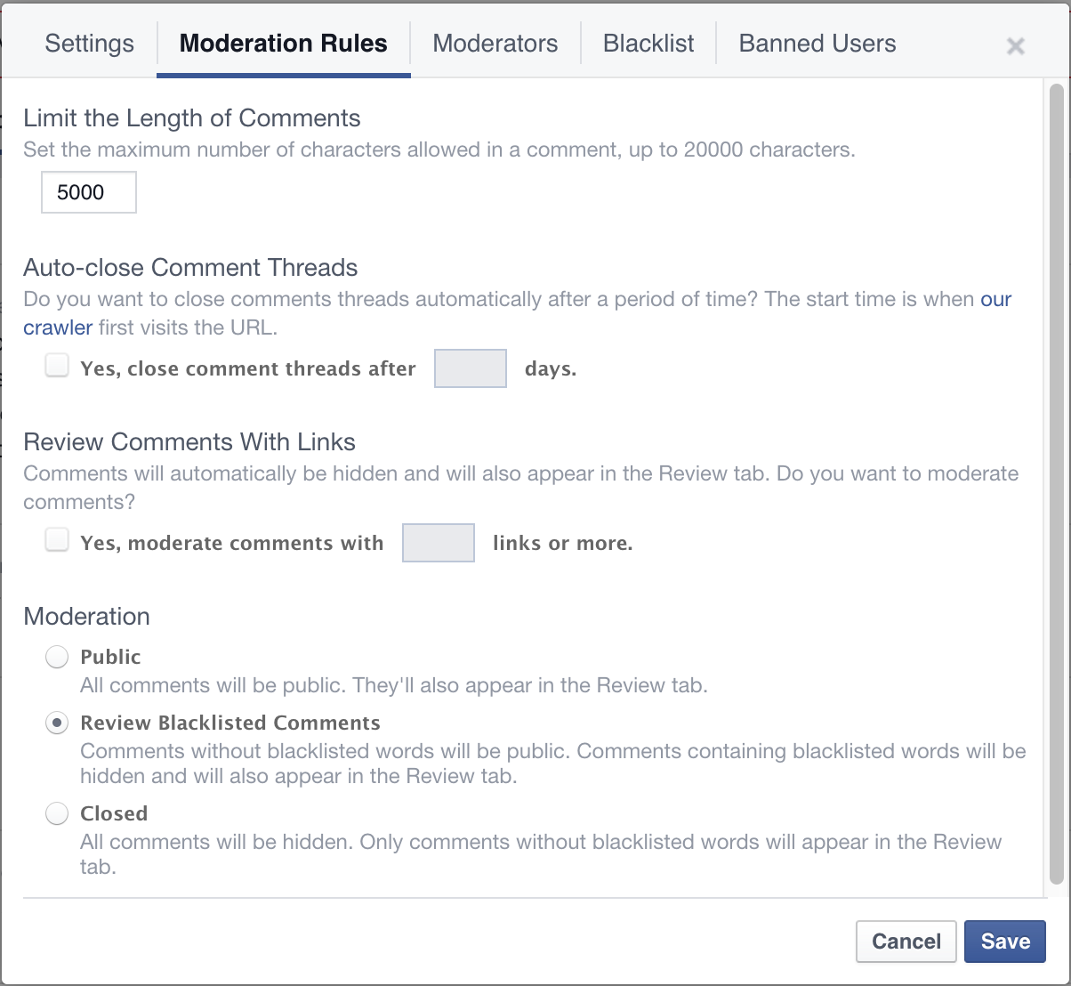Viewport: 1071px width, 986px height.
Task: Open the Moderators tab
Action: tap(495, 43)
